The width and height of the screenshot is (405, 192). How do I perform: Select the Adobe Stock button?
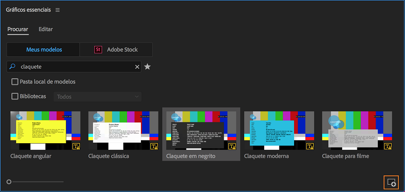(x=116, y=50)
